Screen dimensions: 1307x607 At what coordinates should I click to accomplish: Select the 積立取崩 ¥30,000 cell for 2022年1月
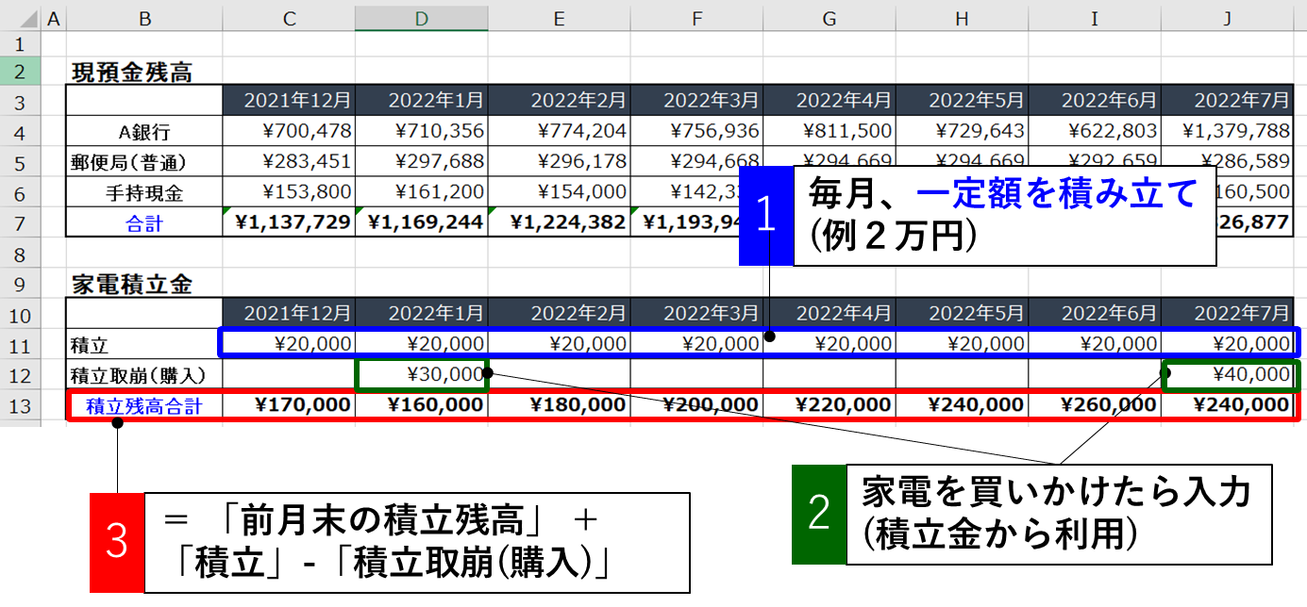click(421, 374)
